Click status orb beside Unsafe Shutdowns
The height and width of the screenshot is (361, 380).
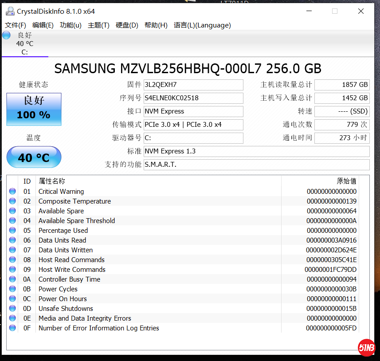pyautogui.click(x=12, y=309)
